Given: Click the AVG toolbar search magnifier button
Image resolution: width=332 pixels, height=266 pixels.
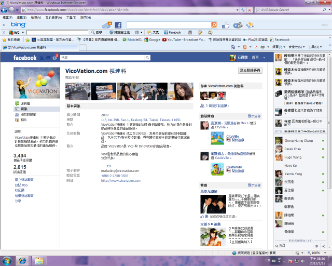Looking at the screenshot, I should click(96, 32).
